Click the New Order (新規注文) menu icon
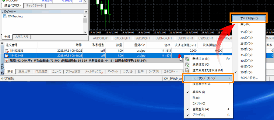This screenshot has width=274, height=120. [x=187, y=59]
